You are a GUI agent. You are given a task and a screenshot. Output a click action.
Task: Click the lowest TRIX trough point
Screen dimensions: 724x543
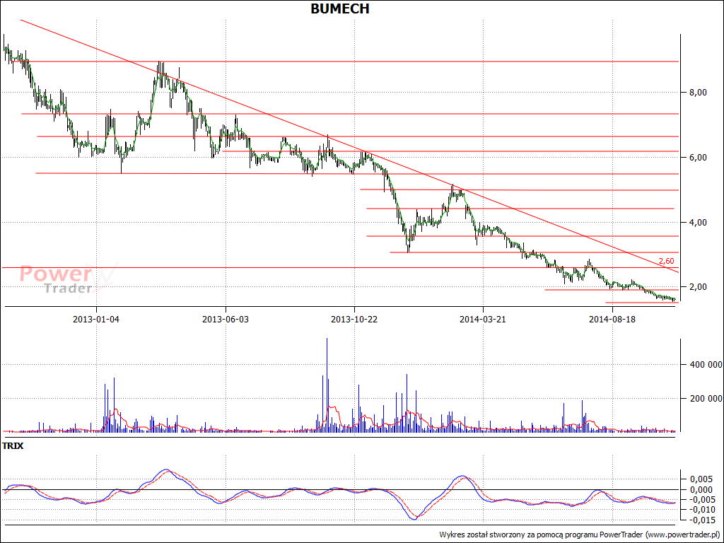pos(414,519)
